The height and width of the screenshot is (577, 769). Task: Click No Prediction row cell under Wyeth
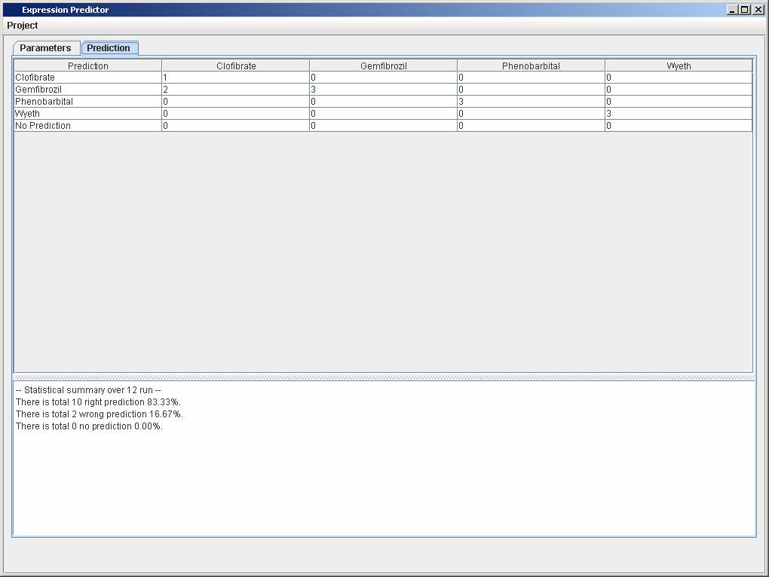[x=679, y=125]
